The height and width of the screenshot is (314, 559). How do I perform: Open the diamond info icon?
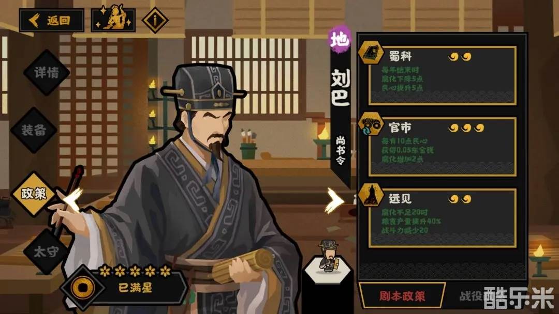tap(155, 20)
